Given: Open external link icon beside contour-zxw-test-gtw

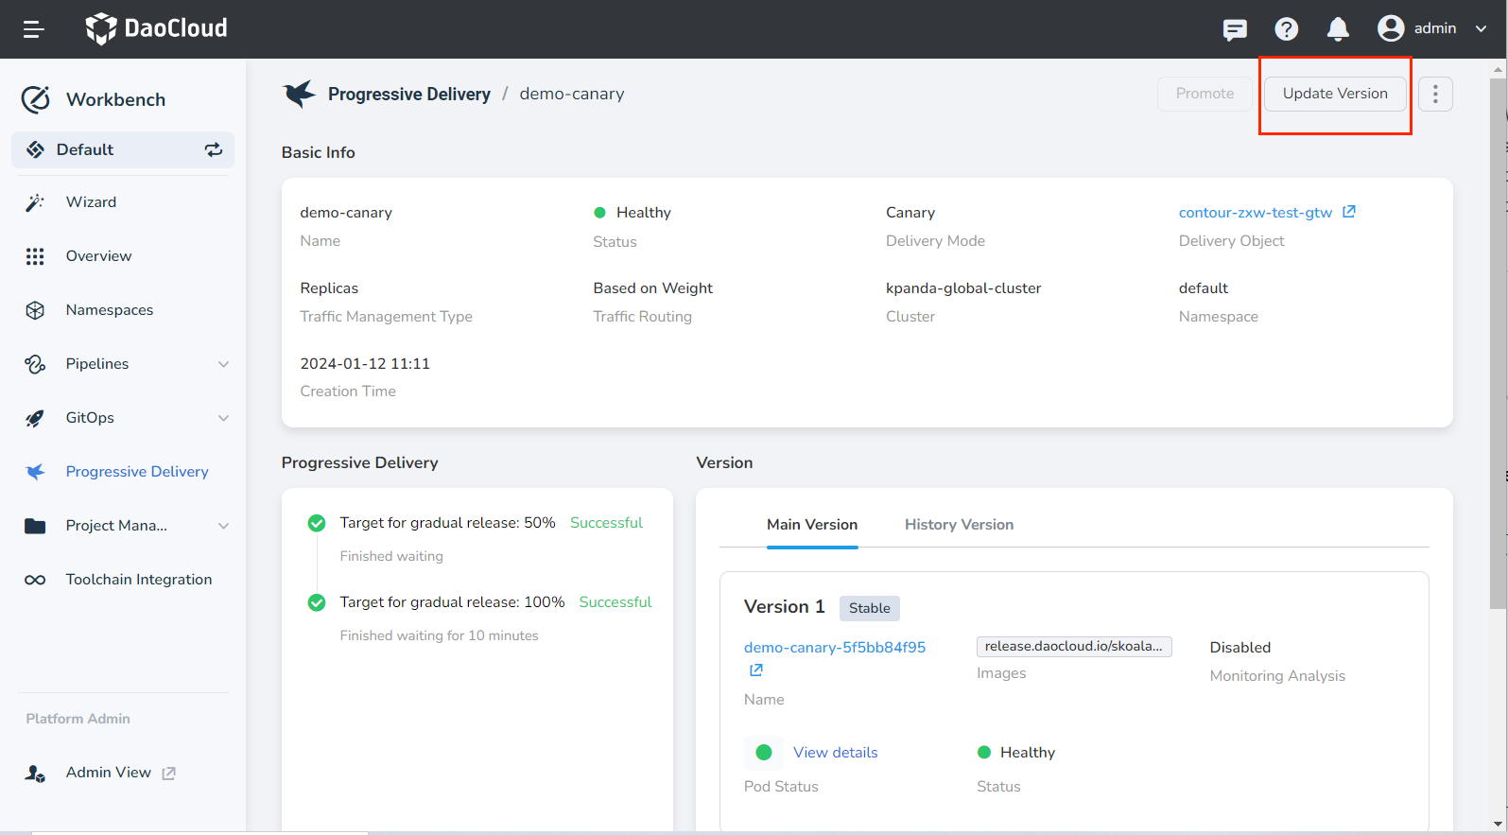Looking at the screenshot, I should [x=1349, y=212].
